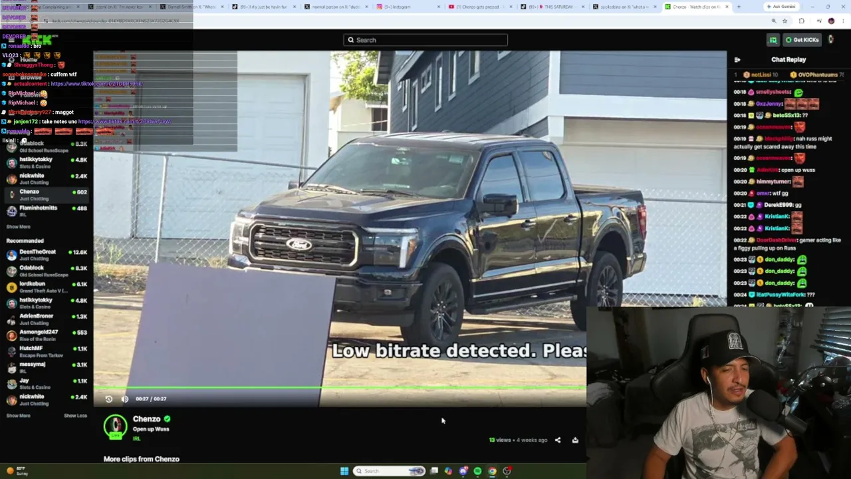Click the Get KICKs button

pos(802,40)
